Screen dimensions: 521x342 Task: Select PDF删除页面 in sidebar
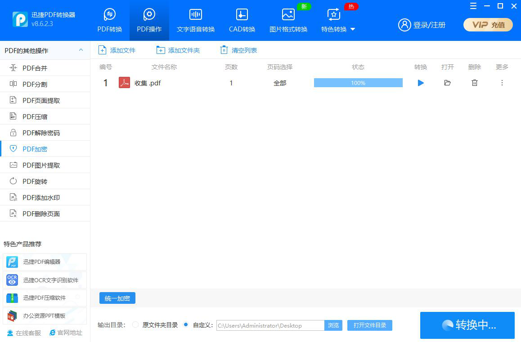coord(45,213)
